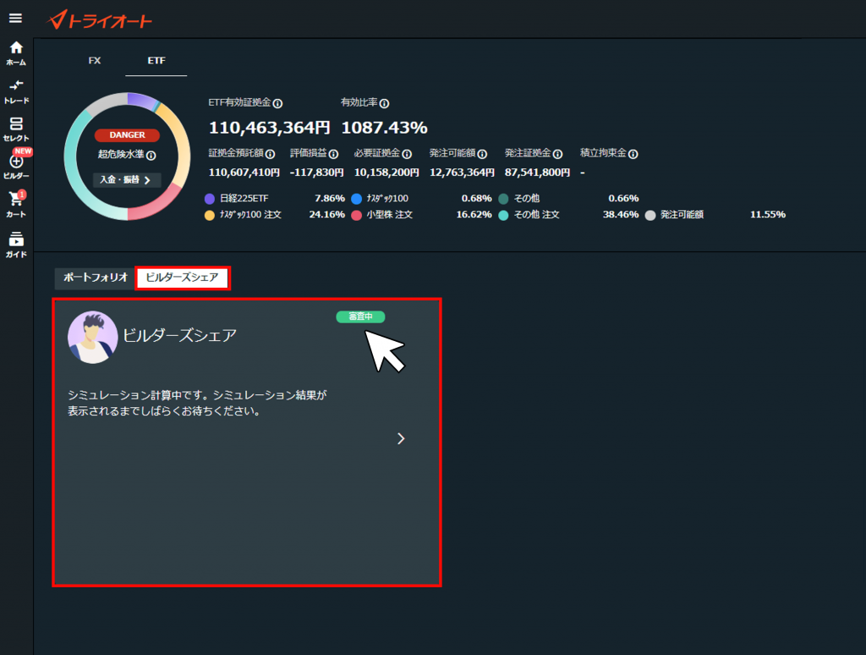Image resolution: width=866 pixels, height=655 pixels.
Task: Click the 0.68% ナスダック100 percentage
Action: [477, 198]
